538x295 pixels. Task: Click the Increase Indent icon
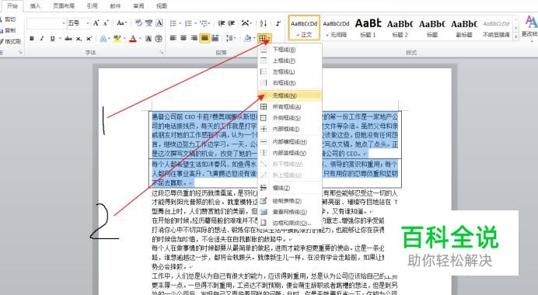pos(232,23)
